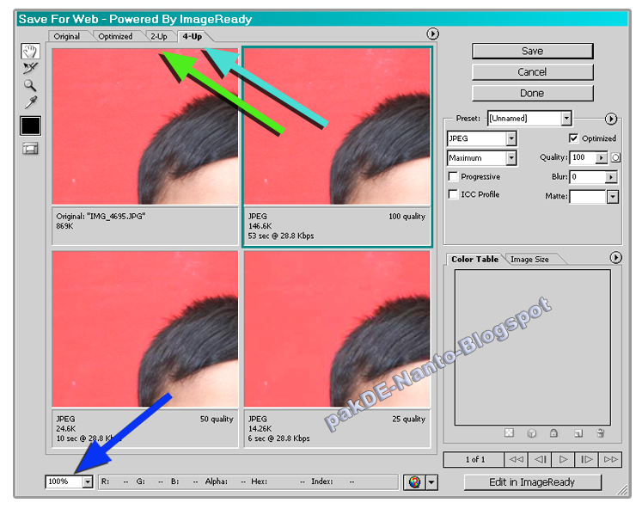Select the Zoom magnifier tool
Viewport: 642px width, 515px height.
(30, 85)
